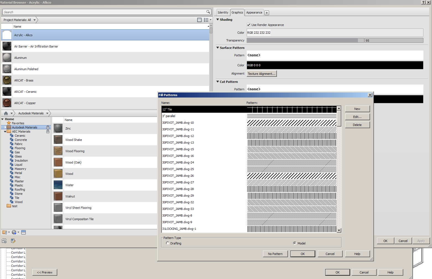Click OK in Fill Patterns dialog

coord(303,254)
